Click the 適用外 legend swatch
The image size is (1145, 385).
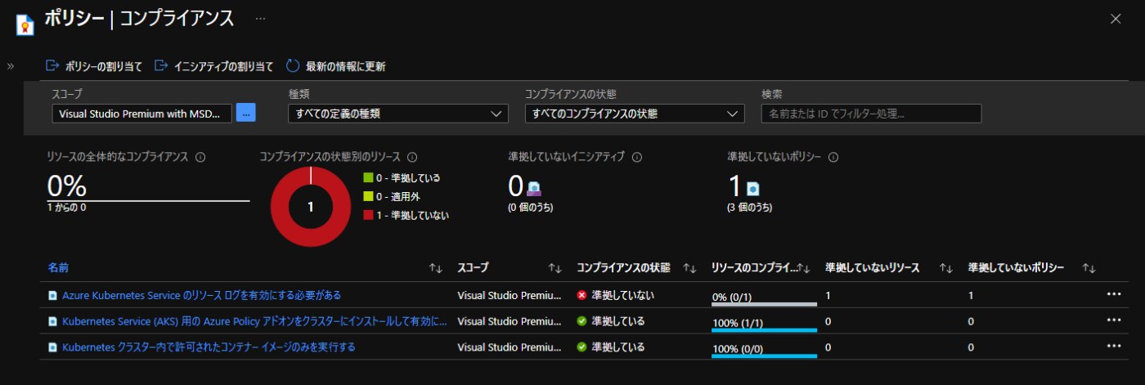[x=368, y=197]
